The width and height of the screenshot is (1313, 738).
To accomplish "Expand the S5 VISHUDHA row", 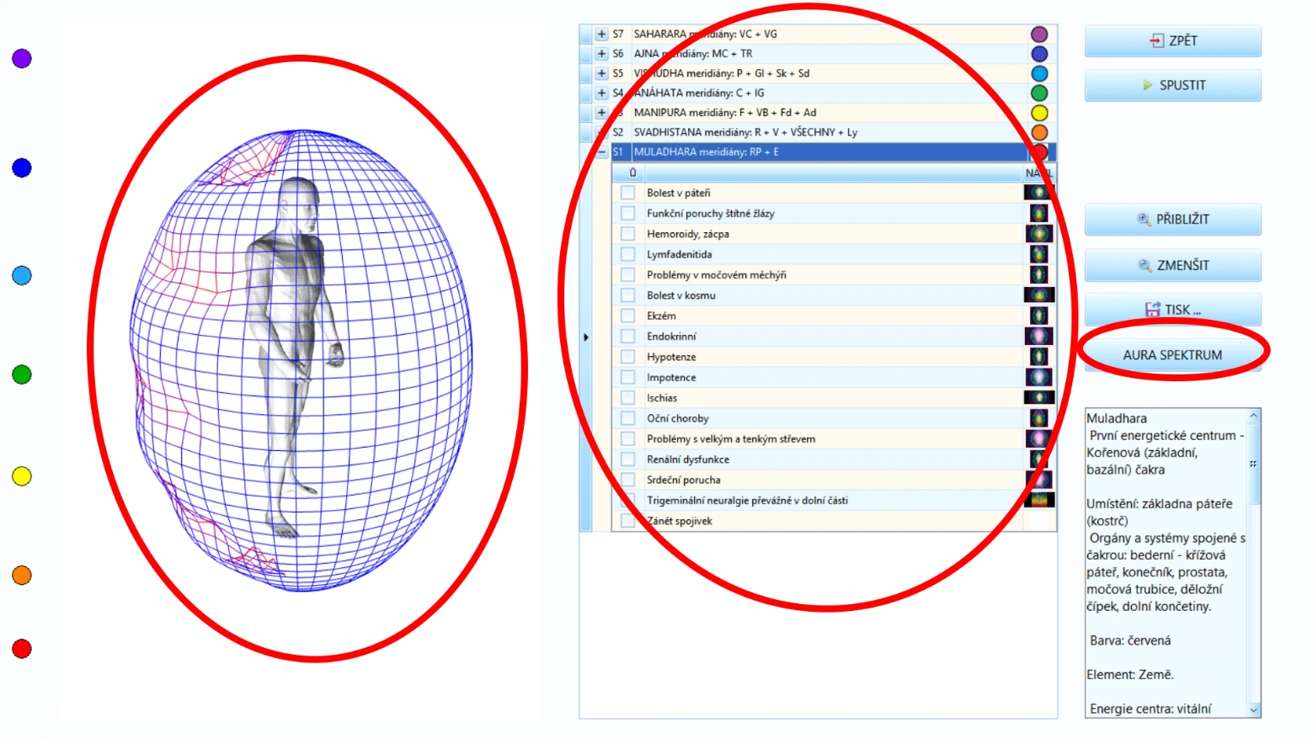I will click(601, 73).
